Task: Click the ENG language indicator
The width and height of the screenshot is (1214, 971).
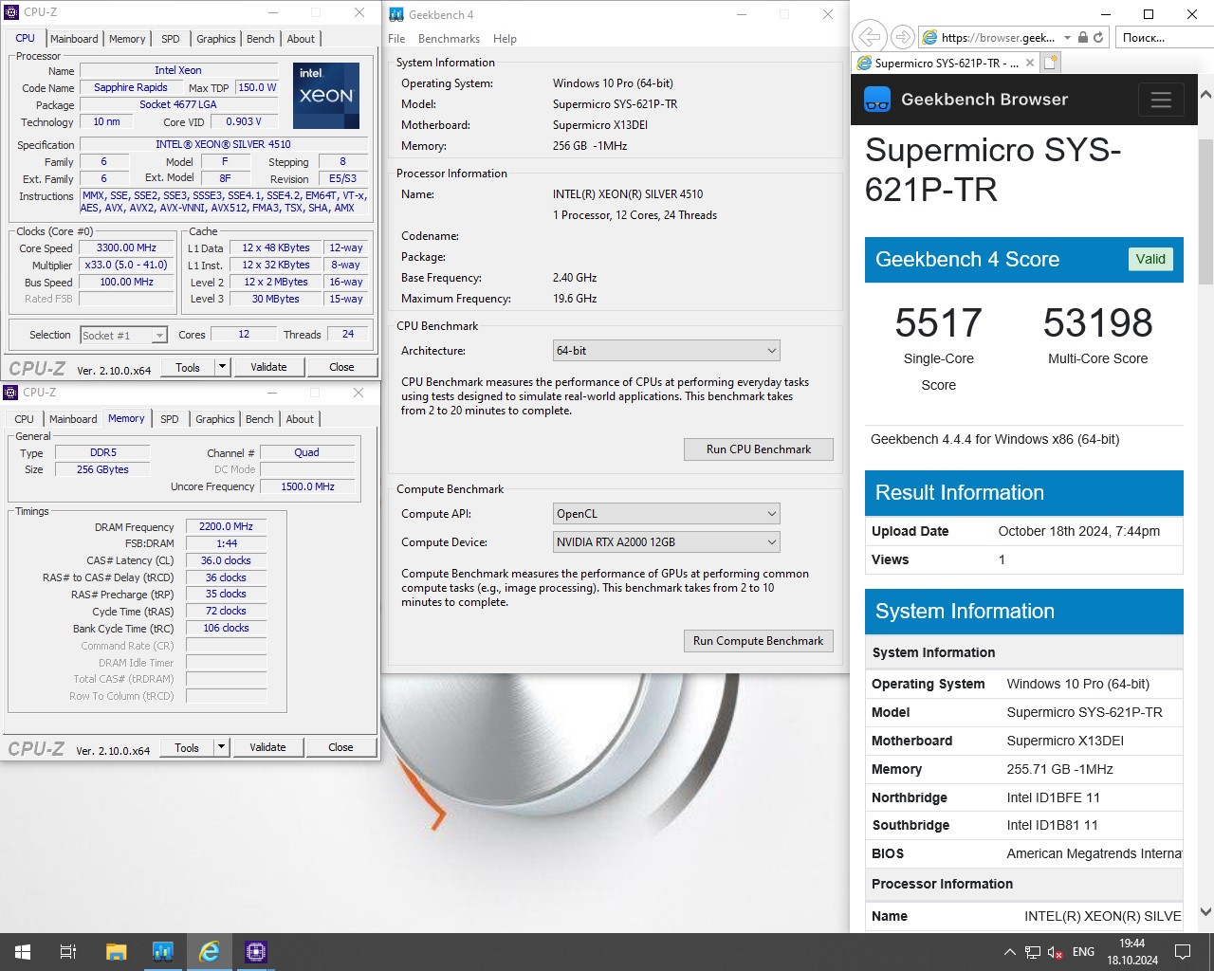Action: (1083, 952)
